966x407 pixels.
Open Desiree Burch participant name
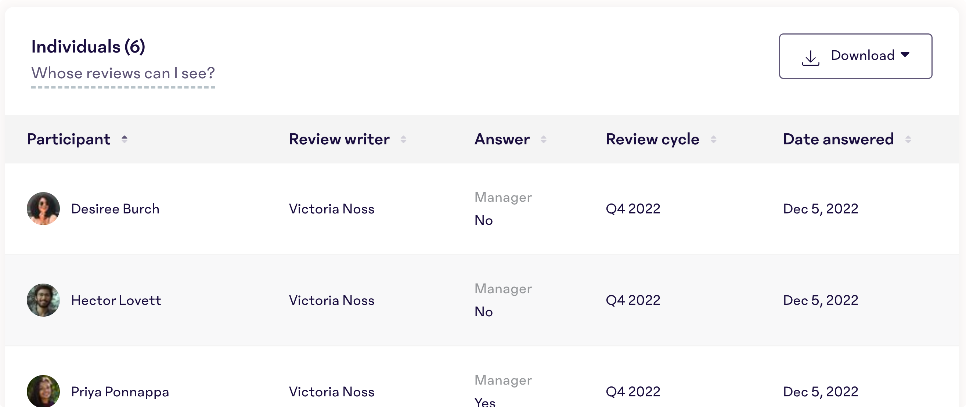click(115, 209)
